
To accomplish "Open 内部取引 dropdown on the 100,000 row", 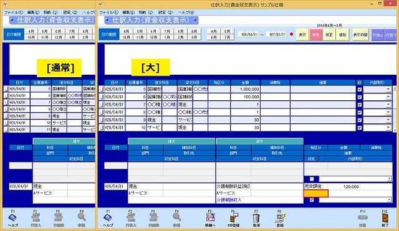I will 388,97.
